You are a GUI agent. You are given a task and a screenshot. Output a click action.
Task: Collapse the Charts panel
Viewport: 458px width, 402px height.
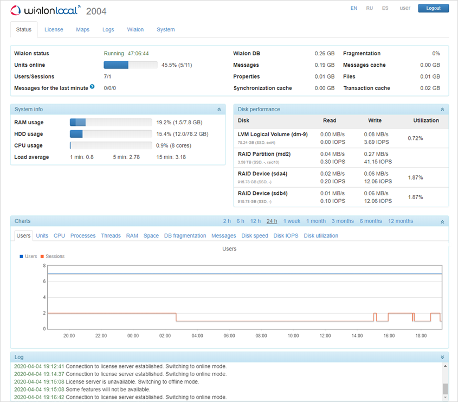pos(442,221)
